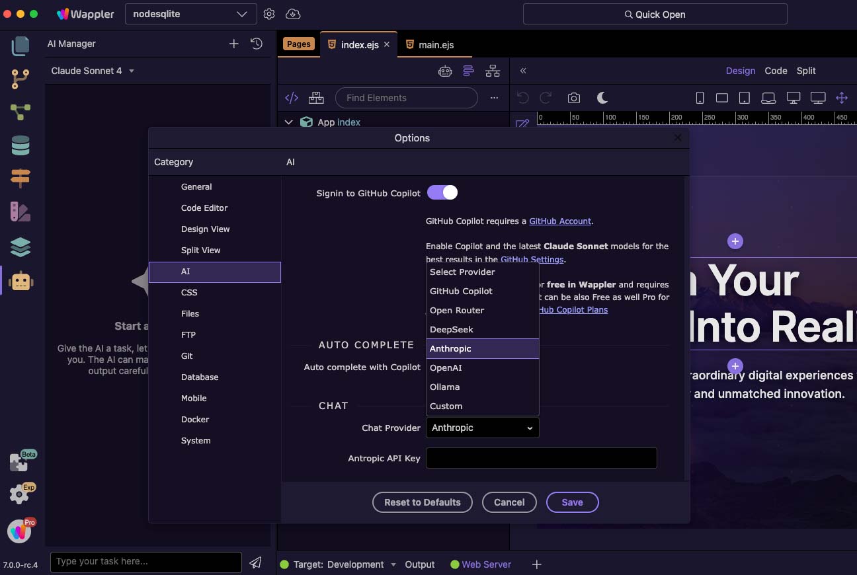
Task: Click the Wappler Pro account icon
Action: (20, 530)
